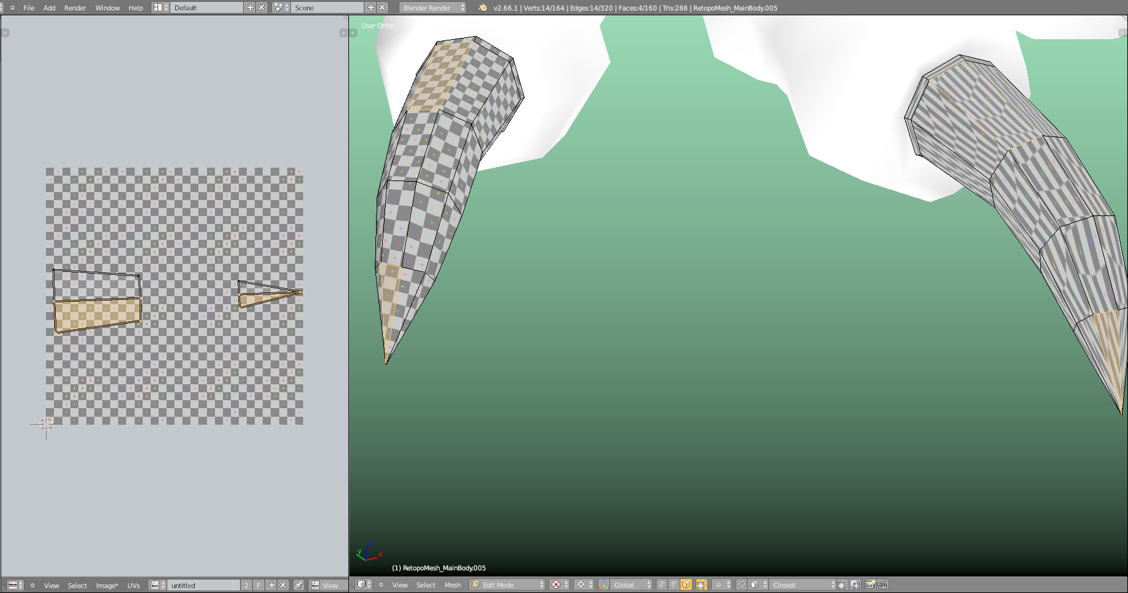The height and width of the screenshot is (593, 1128).
Task: Add a new scene
Action: point(370,7)
